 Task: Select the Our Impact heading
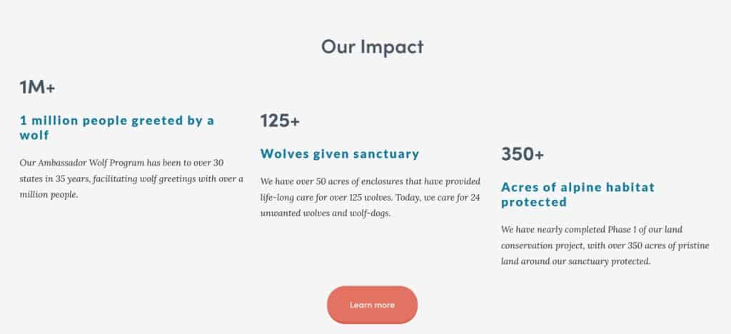pyautogui.click(x=372, y=46)
